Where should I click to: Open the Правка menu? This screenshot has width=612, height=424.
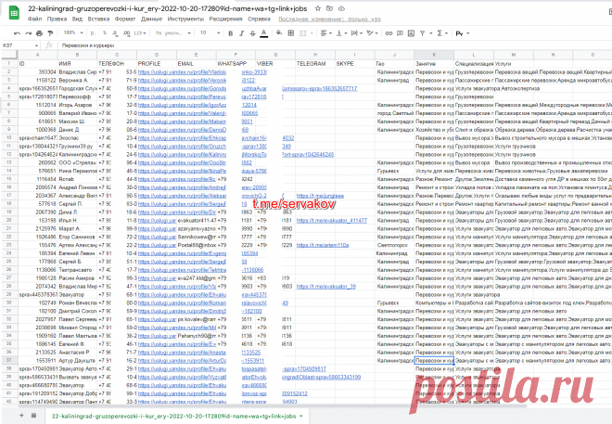[x=57, y=19]
